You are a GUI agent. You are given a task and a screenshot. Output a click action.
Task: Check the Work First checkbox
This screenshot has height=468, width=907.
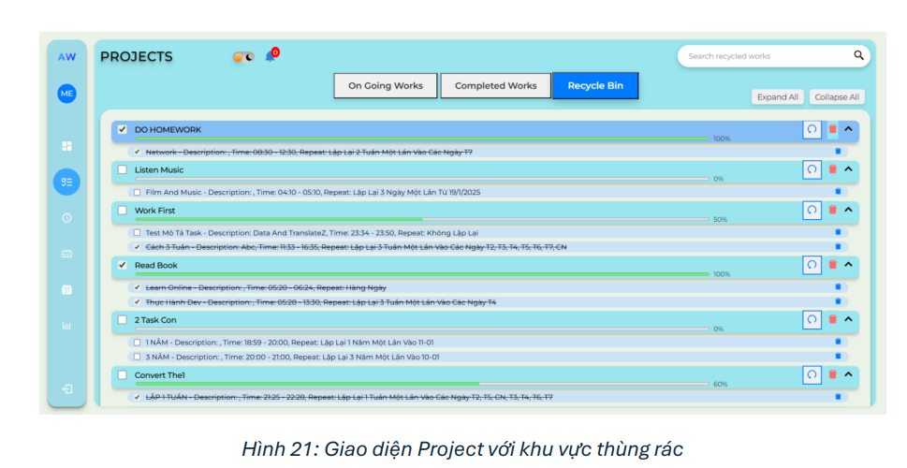click(122, 210)
